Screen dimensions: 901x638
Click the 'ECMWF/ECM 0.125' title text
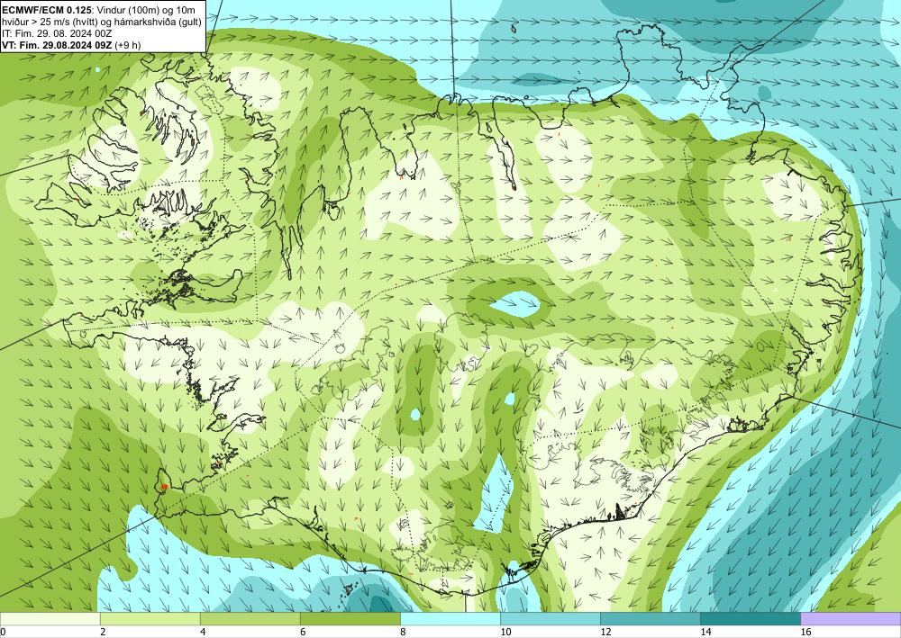coord(47,11)
